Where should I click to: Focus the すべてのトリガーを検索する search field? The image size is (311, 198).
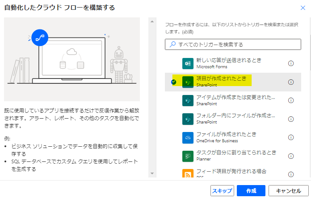tap(233, 44)
